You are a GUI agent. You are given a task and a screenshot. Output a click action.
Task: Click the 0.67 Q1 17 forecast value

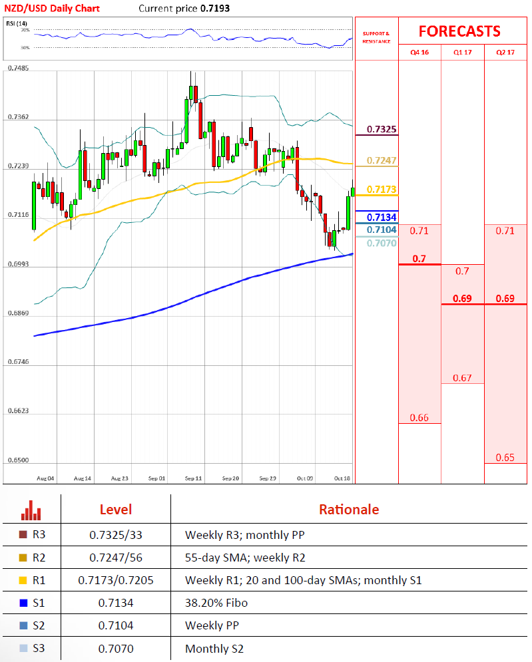(462, 378)
